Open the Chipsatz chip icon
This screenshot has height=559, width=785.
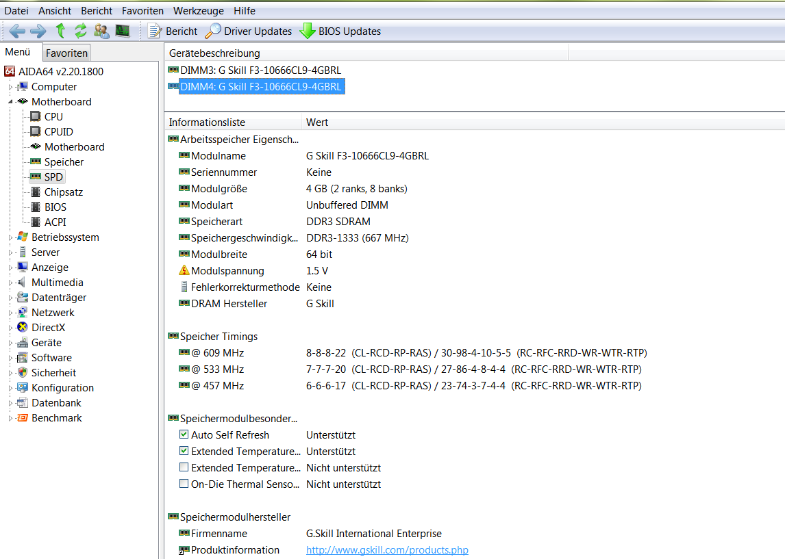(x=36, y=192)
